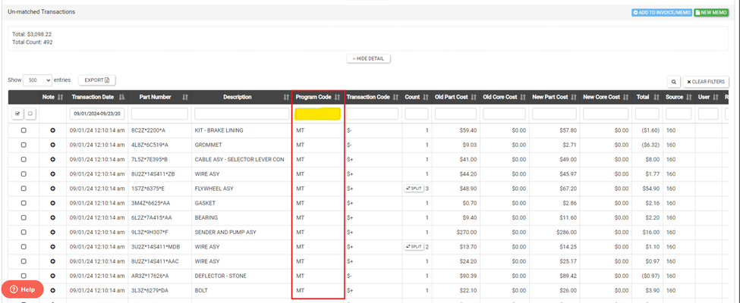Click SPLIT button on FLYWHEEL ASY row
The image size is (740, 303).
point(414,189)
